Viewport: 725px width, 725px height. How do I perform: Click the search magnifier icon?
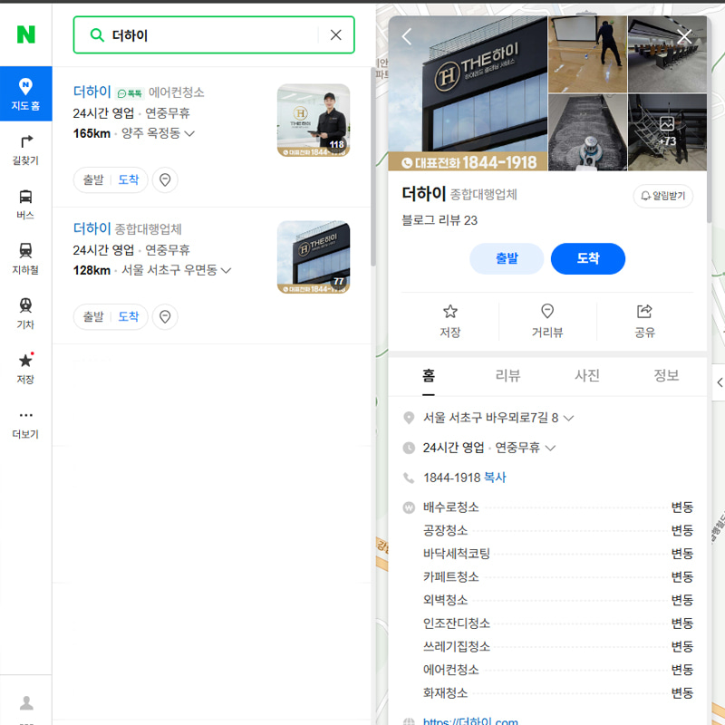pos(97,35)
